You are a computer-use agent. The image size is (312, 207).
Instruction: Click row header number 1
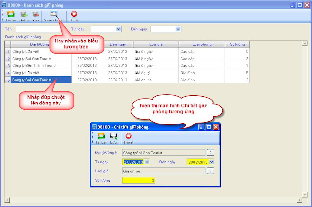click(8, 52)
